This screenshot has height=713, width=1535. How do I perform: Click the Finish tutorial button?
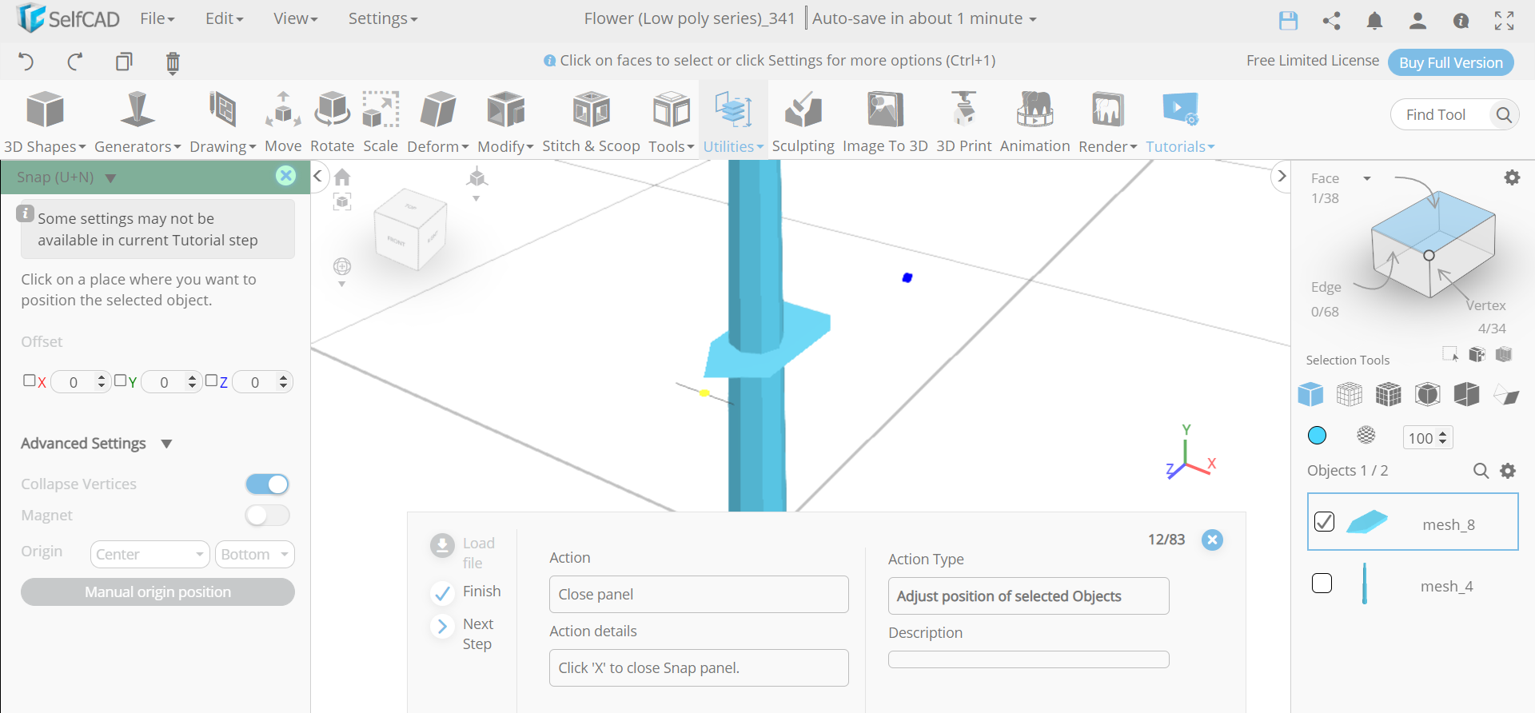click(465, 592)
